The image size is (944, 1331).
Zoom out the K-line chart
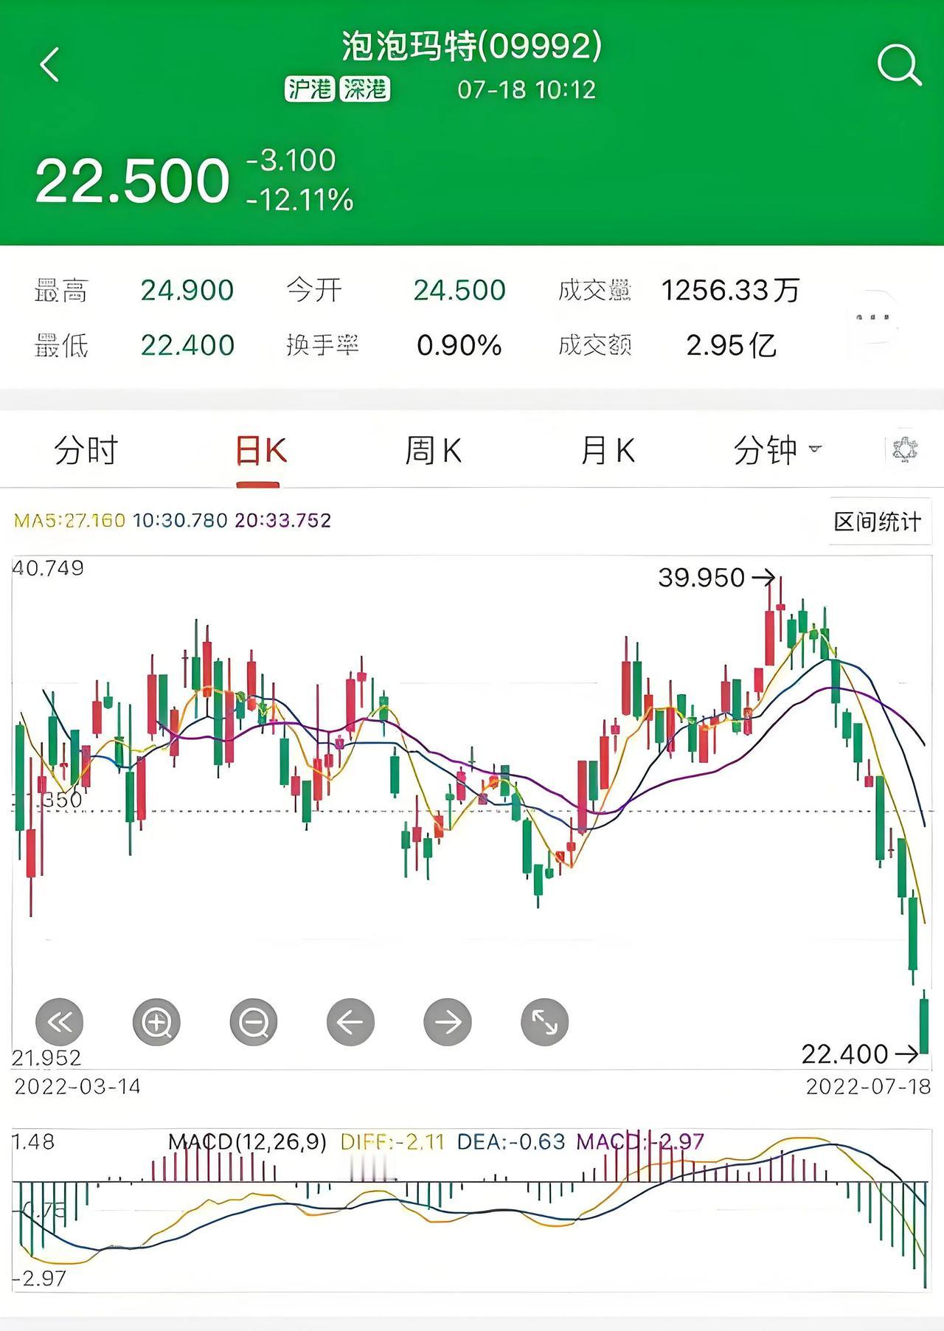pyautogui.click(x=254, y=1022)
